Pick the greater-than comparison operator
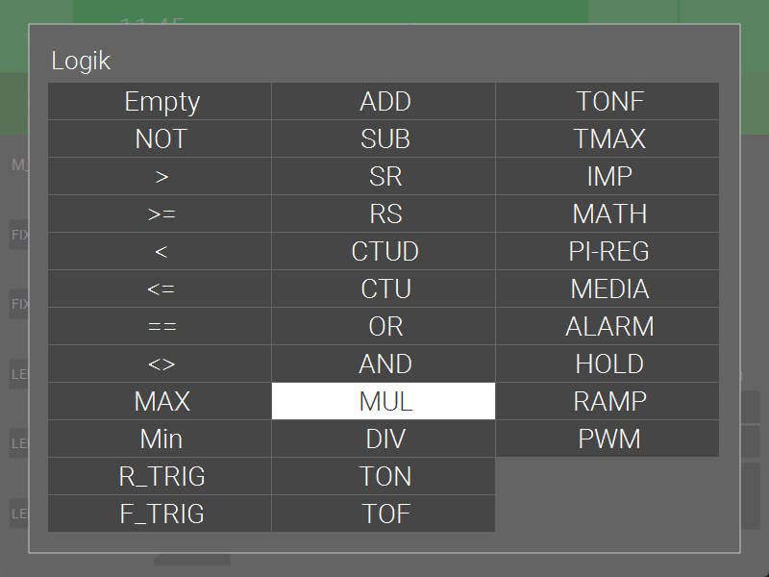This screenshot has height=577, width=769. tap(161, 176)
